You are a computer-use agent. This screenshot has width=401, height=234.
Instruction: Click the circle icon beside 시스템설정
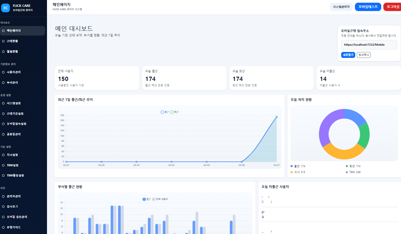pos(3,103)
